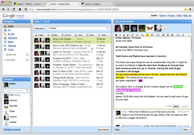Add a new folder

pyautogui.click(x=27, y=60)
